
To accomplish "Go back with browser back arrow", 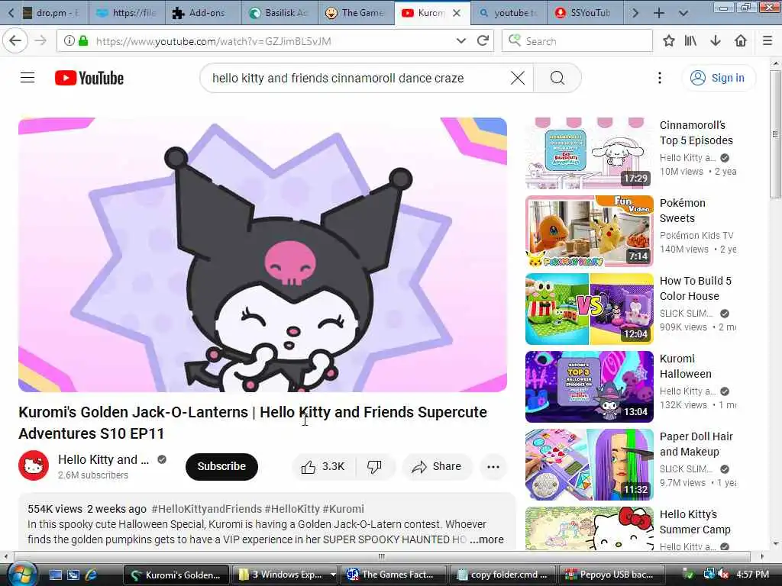I will tap(15, 41).
